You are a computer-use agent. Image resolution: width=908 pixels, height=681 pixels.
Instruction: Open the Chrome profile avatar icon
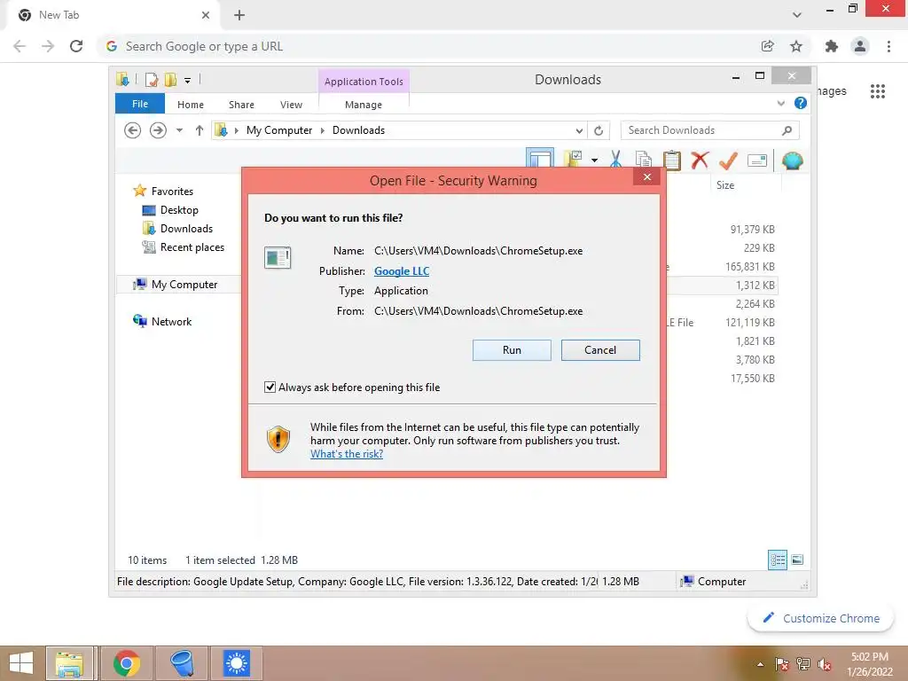pyautogui.click(x=860, y=46)
